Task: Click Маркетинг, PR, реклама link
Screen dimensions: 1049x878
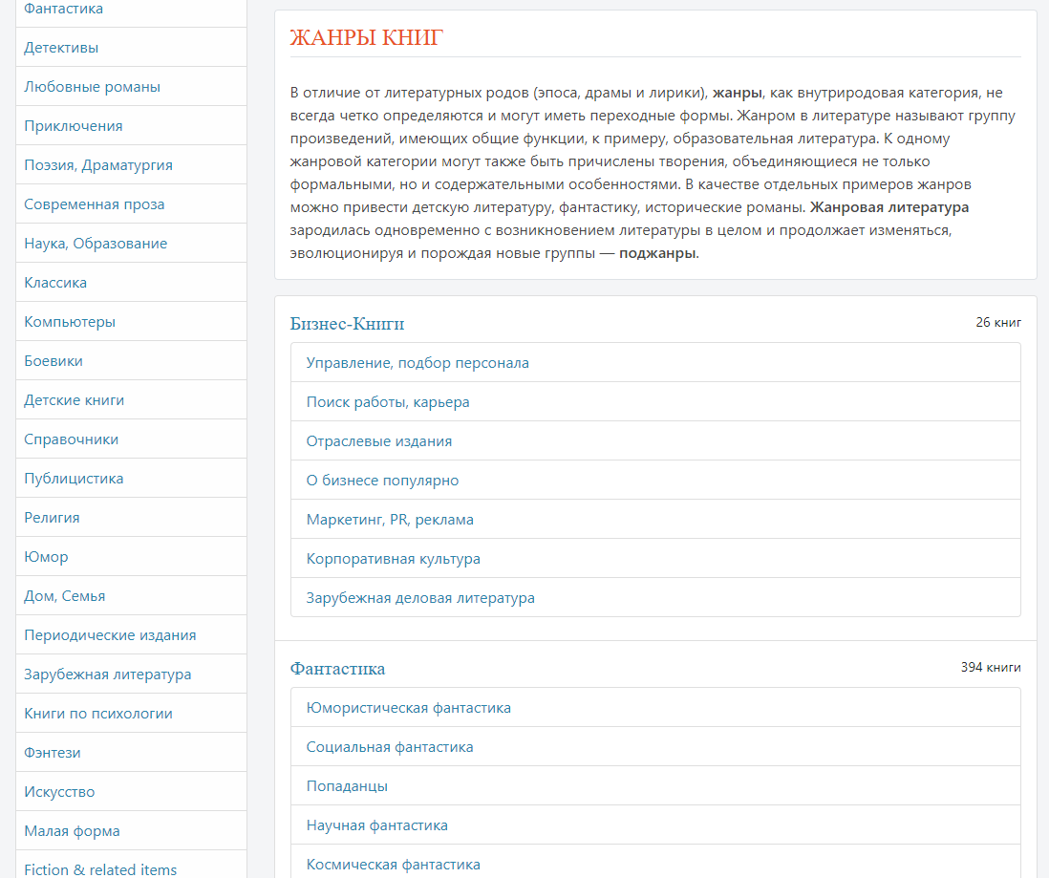Action: click(x=390, y=520)
